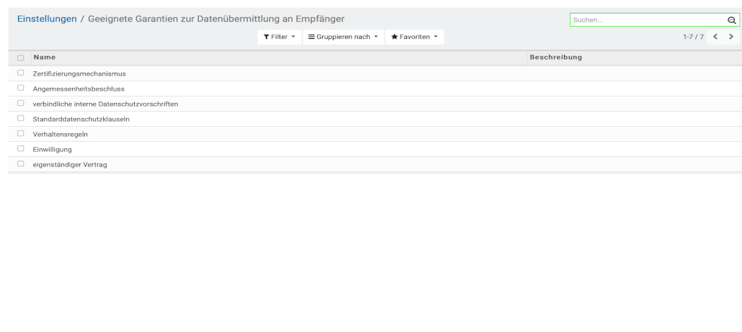The width and height of the screenshot is (742, 332).
Task: Go to next page arrow
Action: click(x=731, y=37)
